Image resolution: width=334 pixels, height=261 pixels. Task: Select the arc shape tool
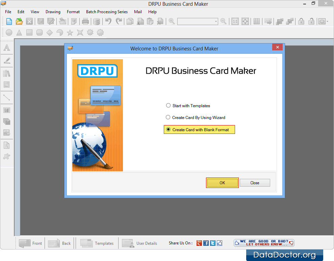[60, 32]
